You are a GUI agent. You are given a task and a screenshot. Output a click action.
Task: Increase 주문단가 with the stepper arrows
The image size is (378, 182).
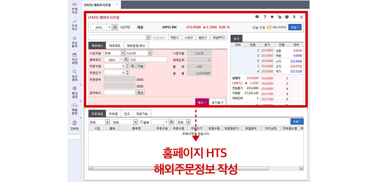(x=127, y=71)
